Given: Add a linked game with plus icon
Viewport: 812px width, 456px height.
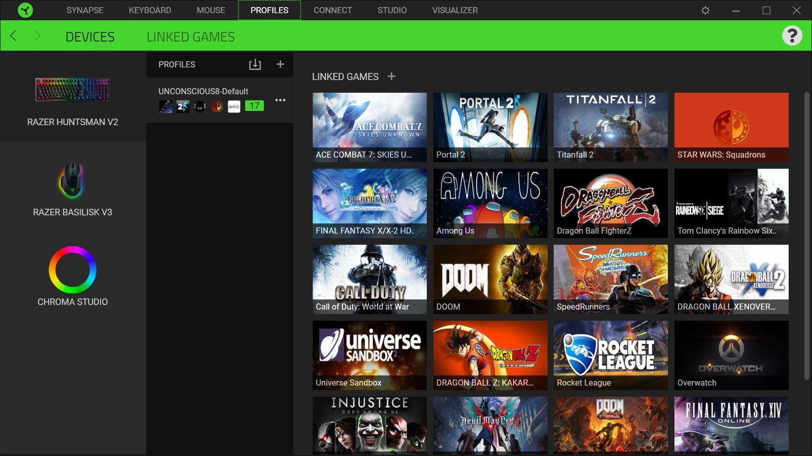Looking at the screenshot, I should pos(391,77).
